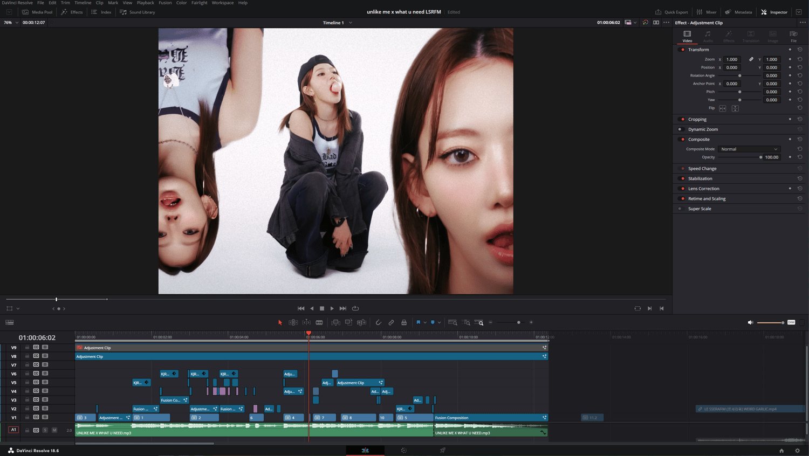Click the Quick Export button
The width and height of the screenshot is (809, 456).
tap(671, 12)
